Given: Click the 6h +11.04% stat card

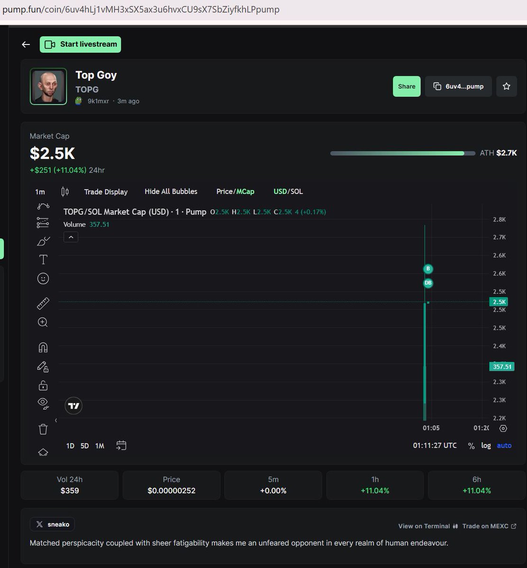Looking at the screenshot, I should coord(477,485).
